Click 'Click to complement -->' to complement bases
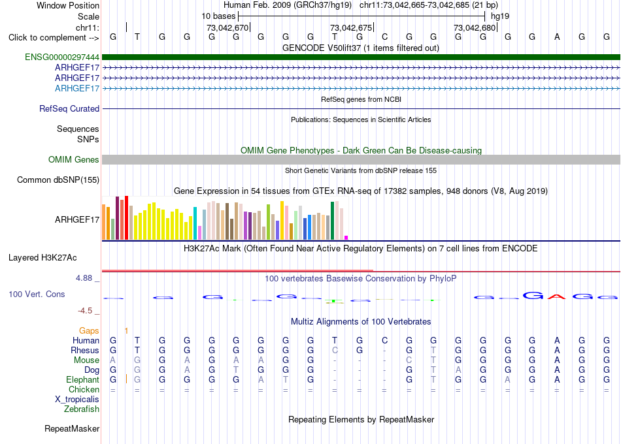 [x=54, y=38]
